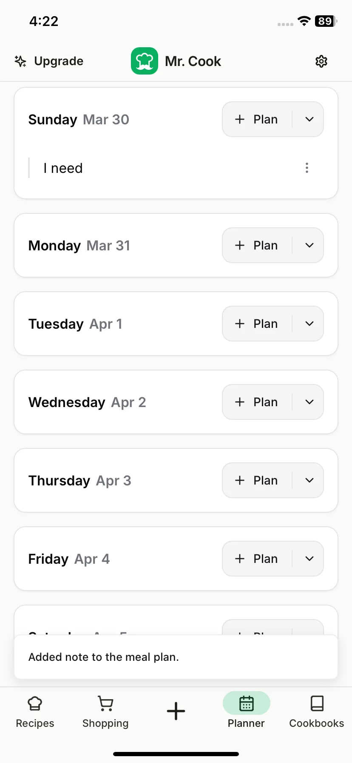Expand the Sunday Mar 30 plan dropdown

309,119
